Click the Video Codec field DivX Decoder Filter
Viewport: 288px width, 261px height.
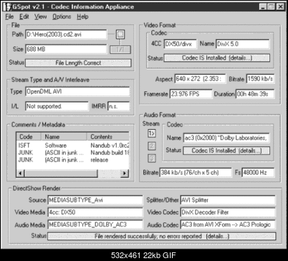pos(228,212)
